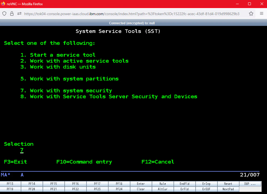This screenshot has width=267, height=194.
Task: Click the PF21 key button
Action: (54, 189)
